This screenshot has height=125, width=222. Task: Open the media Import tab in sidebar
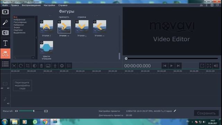[x=5, y=12]
